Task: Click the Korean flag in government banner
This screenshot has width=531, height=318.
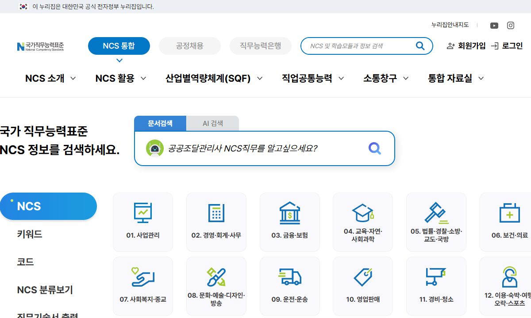Action: point(23,7)
